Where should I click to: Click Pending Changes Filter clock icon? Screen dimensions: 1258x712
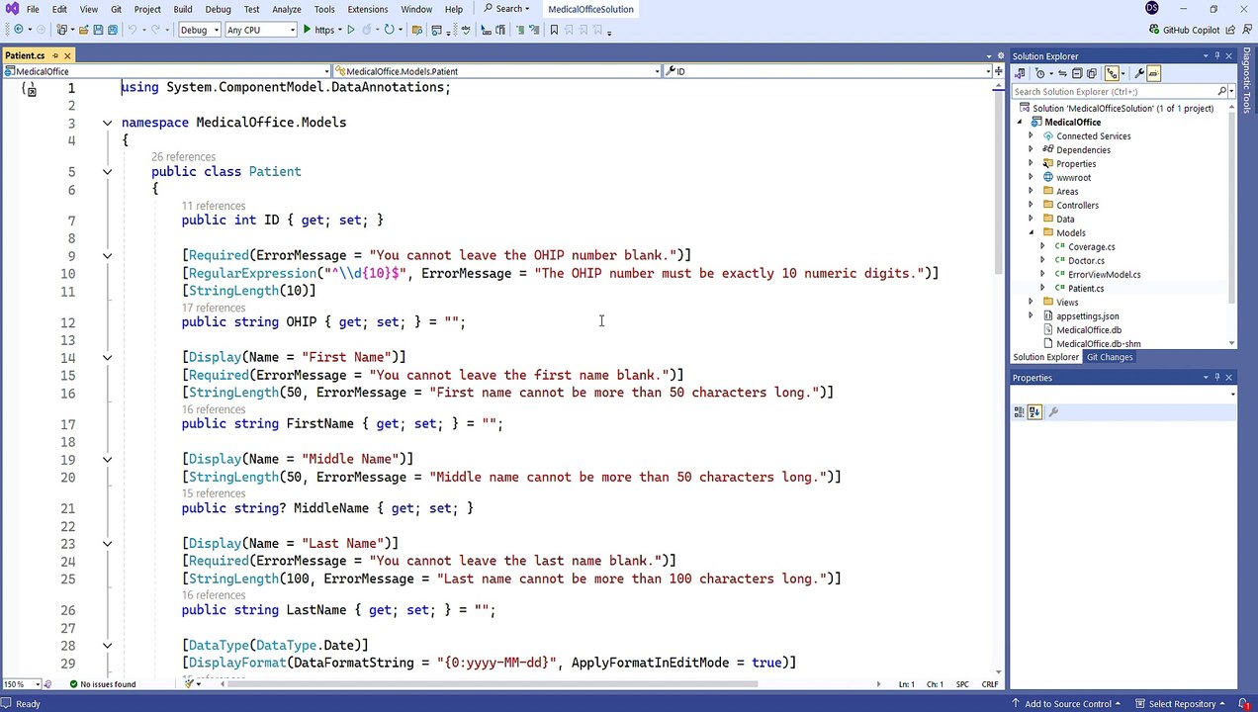coord(1040,73)
